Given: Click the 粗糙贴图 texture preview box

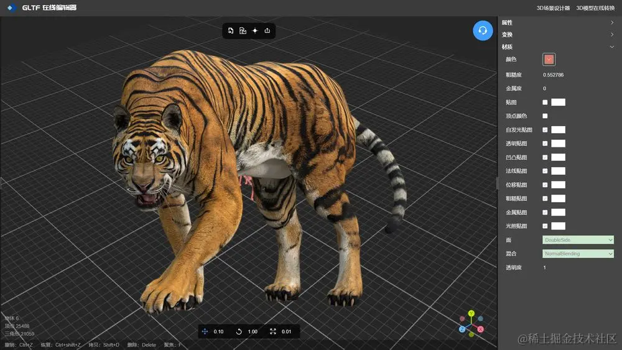Looking at the screenshot, I should [558, 198].
